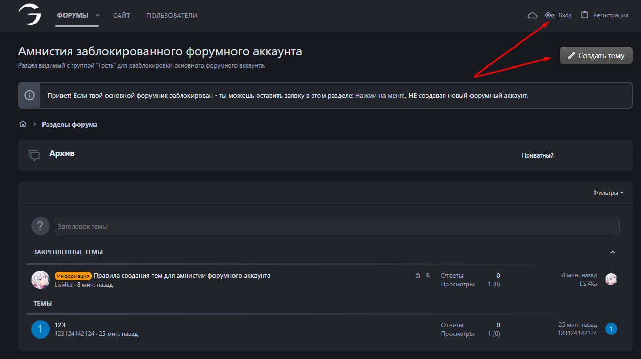Click the blue avatar of thread 123
Image resolution: width=641 pixels, height=359 pixels.
(40, 329)
